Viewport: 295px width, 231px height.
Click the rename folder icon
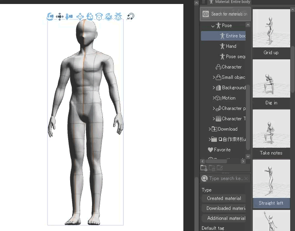coord(220,168)
